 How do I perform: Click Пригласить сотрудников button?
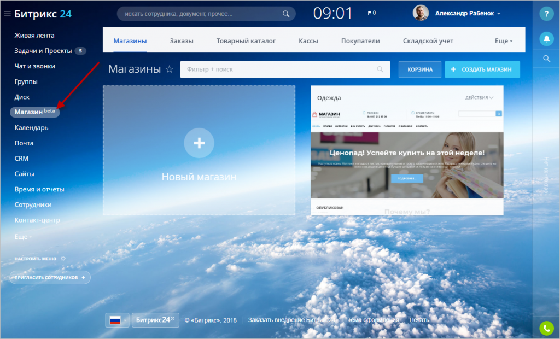50,278
